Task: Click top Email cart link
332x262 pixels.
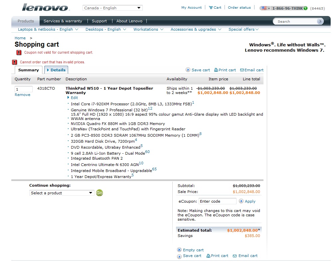Action: point(252,70)
